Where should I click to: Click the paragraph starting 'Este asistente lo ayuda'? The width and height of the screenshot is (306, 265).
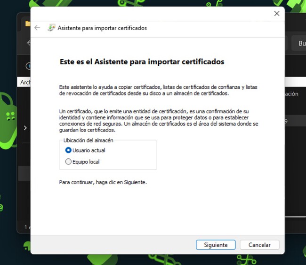pos(158,90)
